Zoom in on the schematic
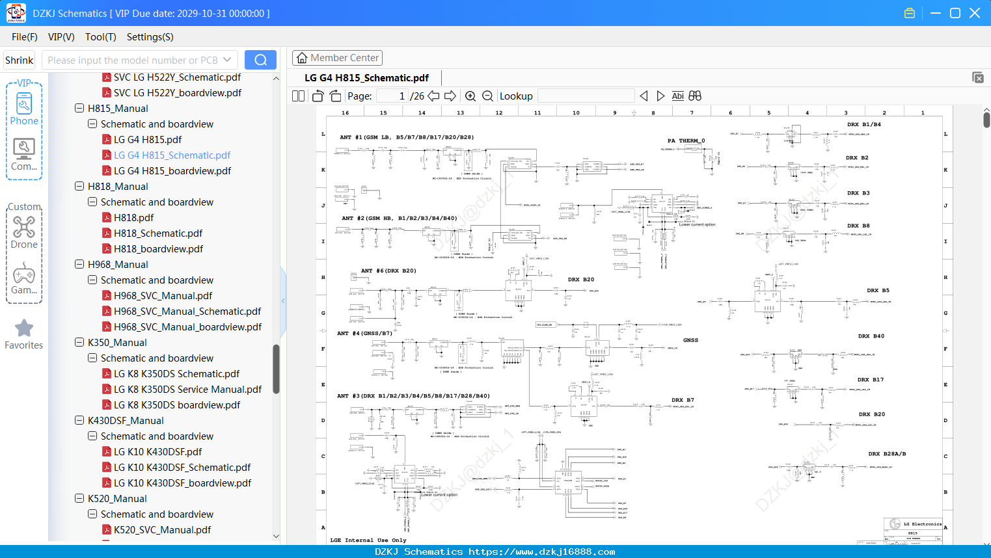This screenshot has height=558, width=991. coord(470,96)
